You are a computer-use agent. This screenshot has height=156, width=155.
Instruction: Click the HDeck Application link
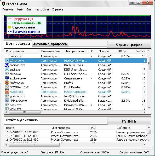tap(75, 92)
